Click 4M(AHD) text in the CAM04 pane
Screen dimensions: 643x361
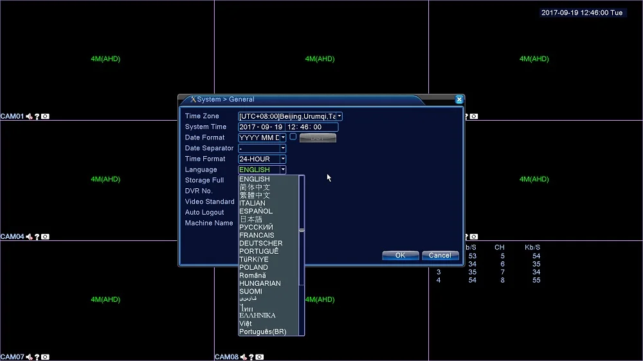(105, 179)
